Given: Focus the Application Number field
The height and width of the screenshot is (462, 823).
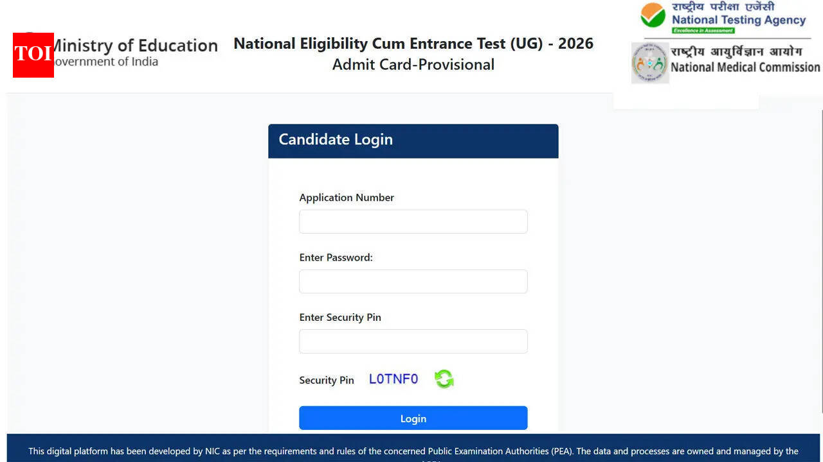Looking at the screenshot, I should click(x=413, y=221).
